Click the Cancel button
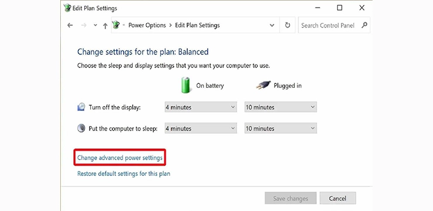The width and height of the screenshot is (433, 211). pyautogui.click(x=338, y=198)
